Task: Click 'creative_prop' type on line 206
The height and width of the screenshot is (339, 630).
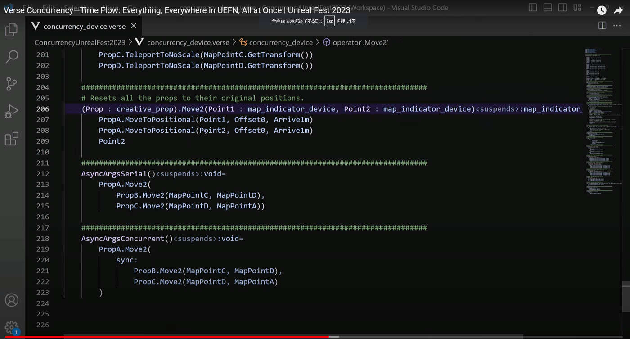Action: 145,109
